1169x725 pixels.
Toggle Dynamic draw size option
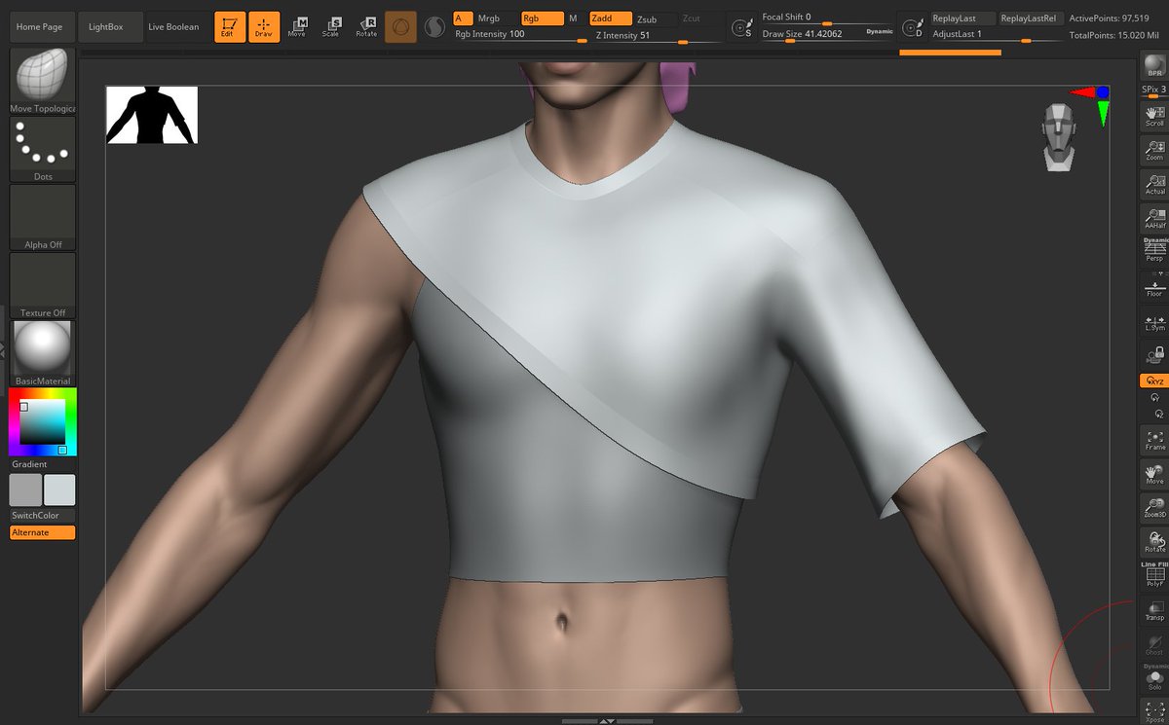pos(879,32)
